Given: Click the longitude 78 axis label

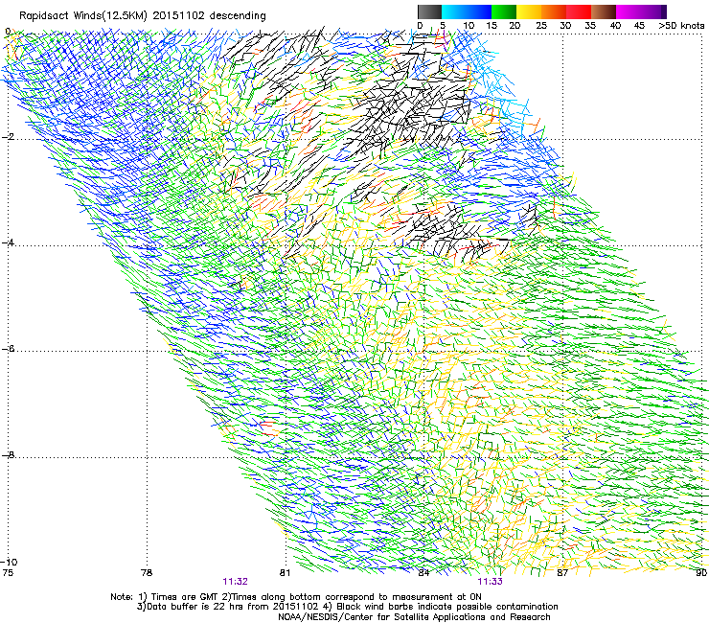Looking at the screenshot, I should coord(147,572).
